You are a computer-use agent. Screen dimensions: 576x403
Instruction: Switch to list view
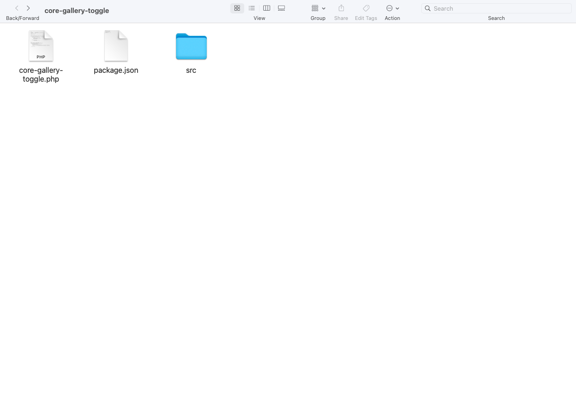(x=252, y=8)
